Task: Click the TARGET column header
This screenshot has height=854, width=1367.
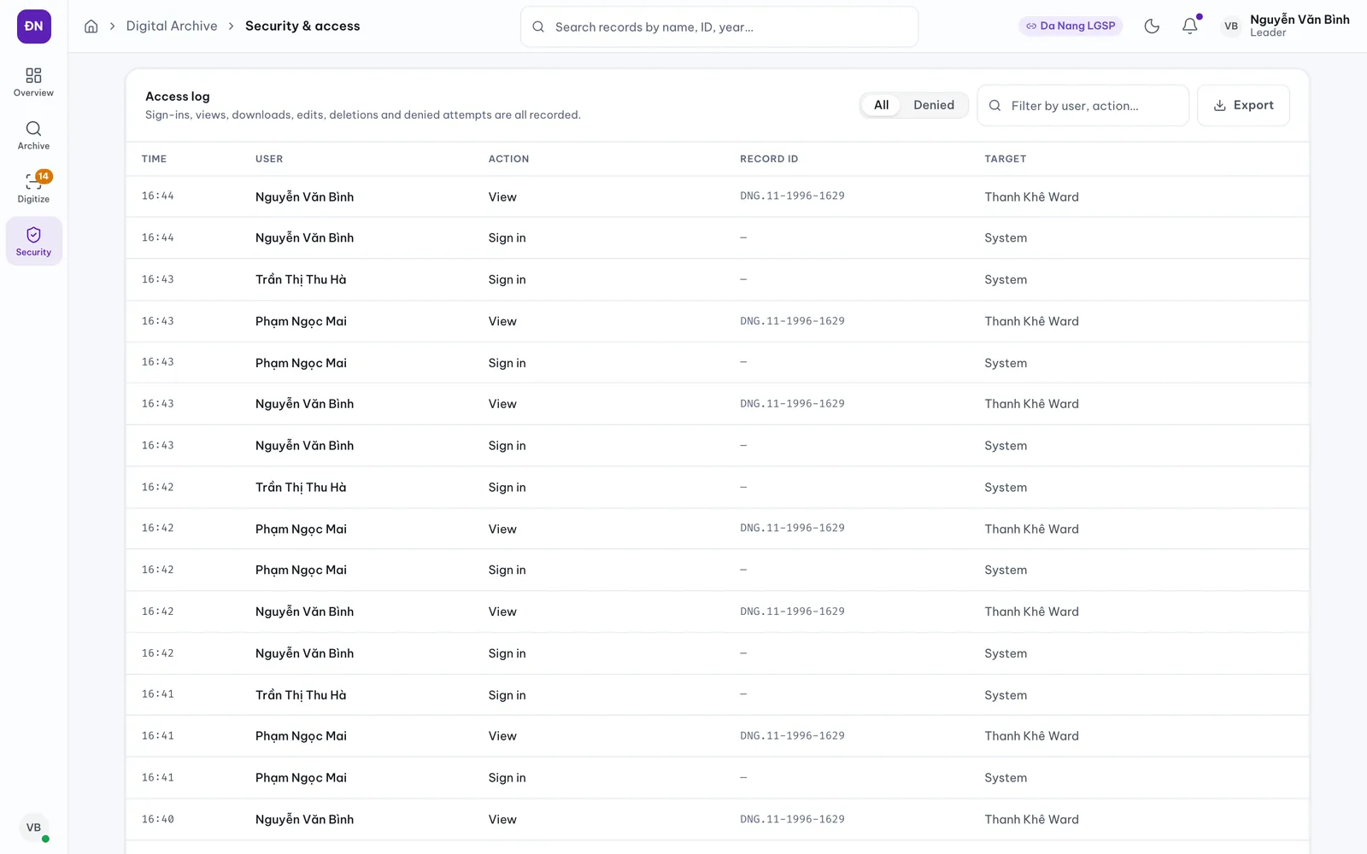Action: pyautogui.click(x=1005, y=159)
